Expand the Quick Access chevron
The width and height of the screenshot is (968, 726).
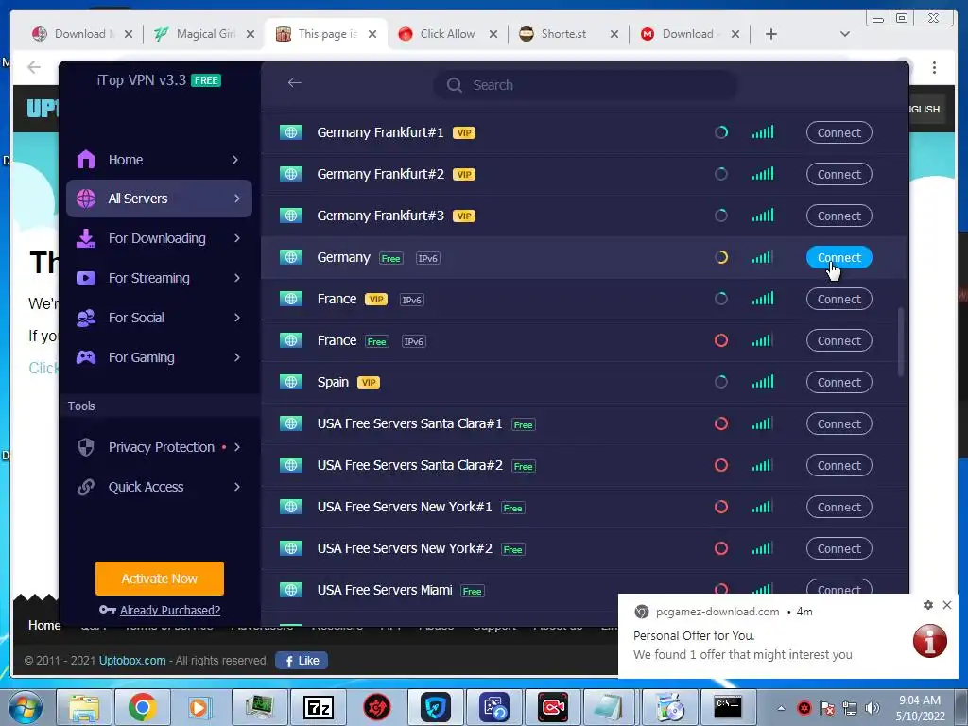(237, 487)
